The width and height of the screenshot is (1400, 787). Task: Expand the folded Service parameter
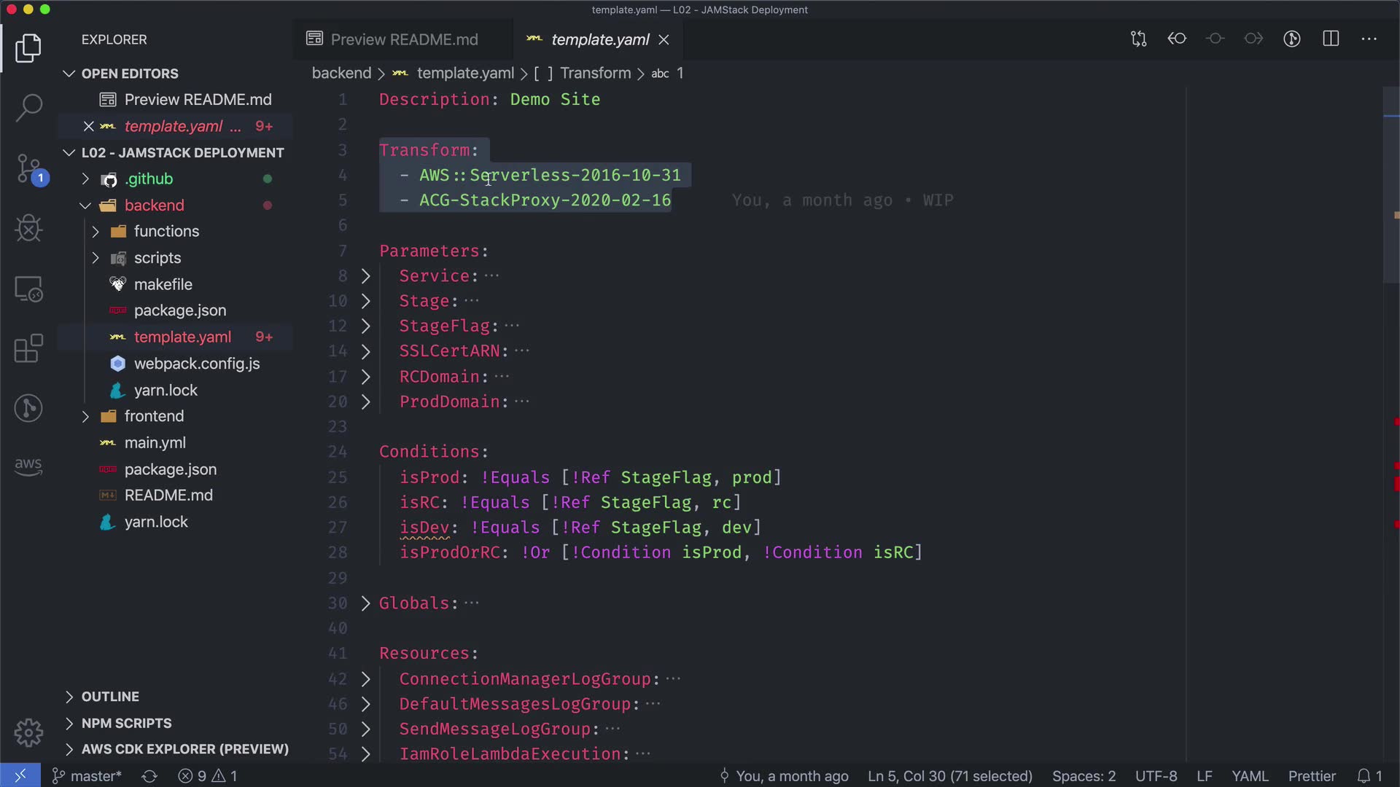tap(366, 276)
